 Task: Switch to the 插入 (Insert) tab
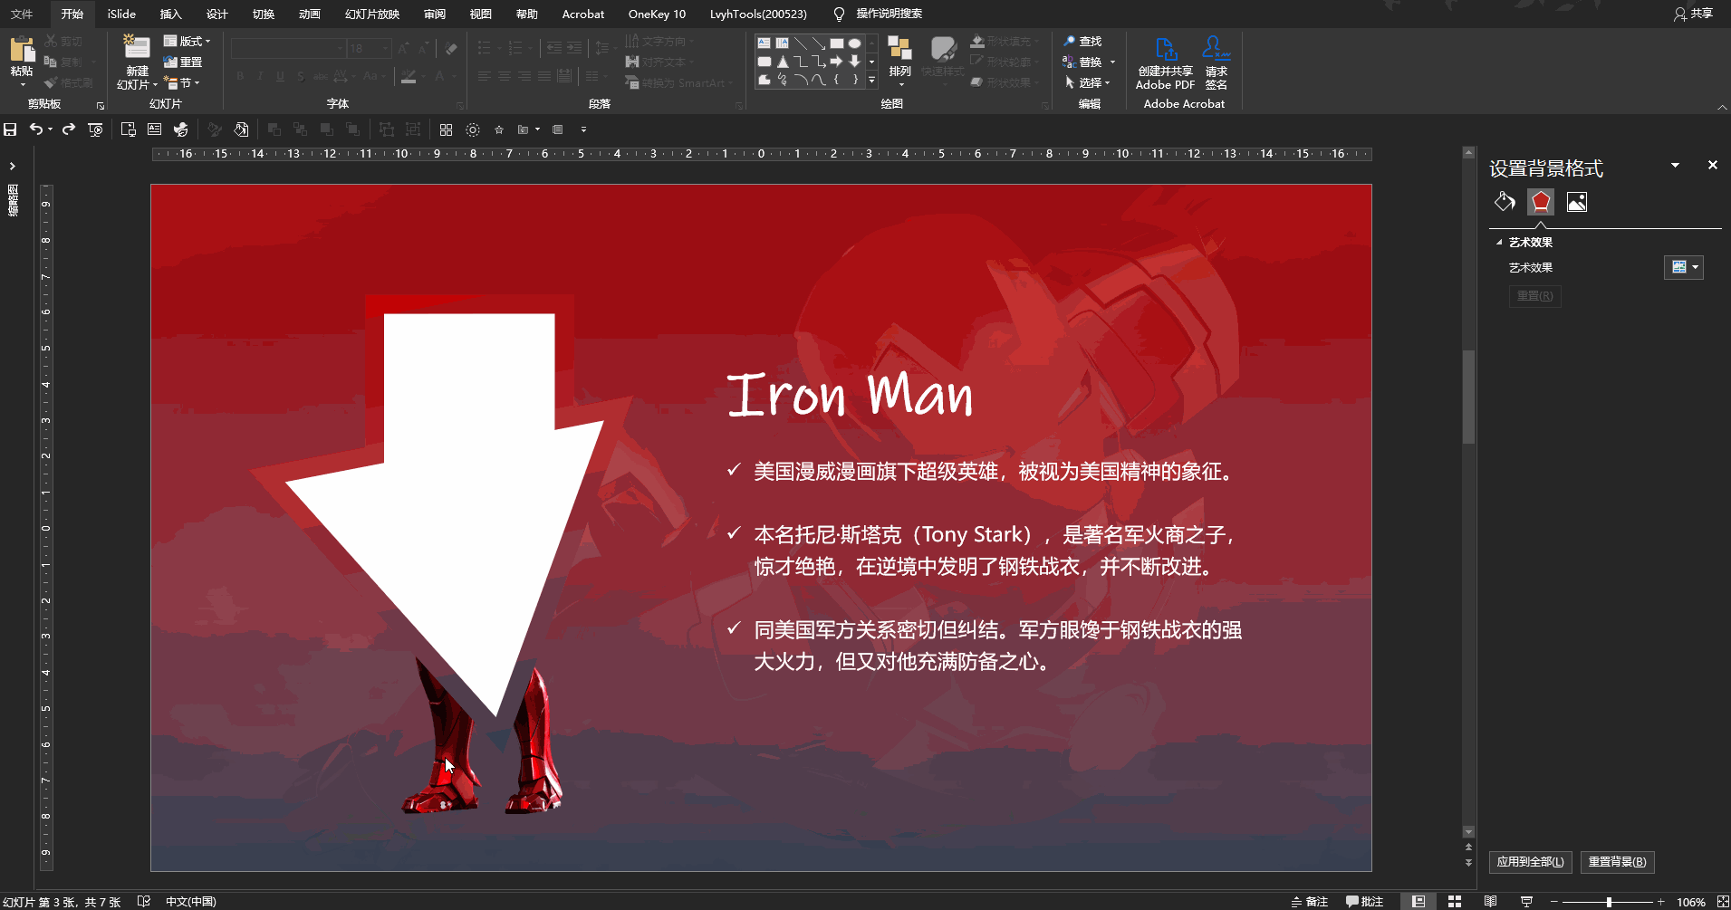(171, 14)
